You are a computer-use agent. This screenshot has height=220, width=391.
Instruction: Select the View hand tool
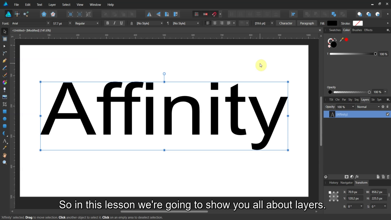[x=5, y=155]
